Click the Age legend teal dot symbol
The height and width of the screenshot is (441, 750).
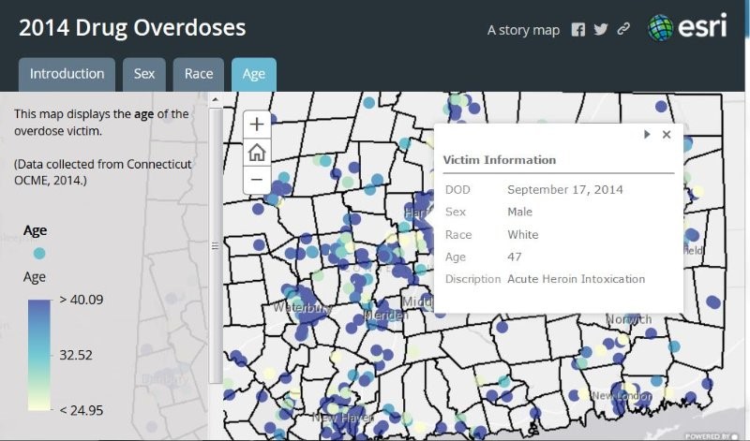click(x=39, y=253)
